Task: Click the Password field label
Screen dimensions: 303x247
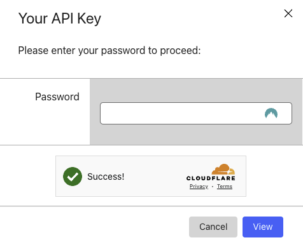Action: pyautogui.click(x=57, y=97)
